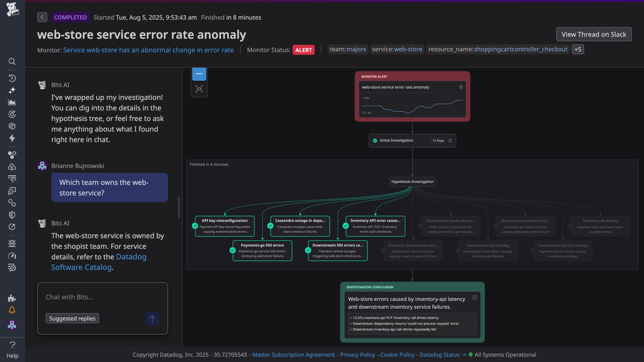Open the Payments-go 503 errors hypothesis card

[262, 251]
